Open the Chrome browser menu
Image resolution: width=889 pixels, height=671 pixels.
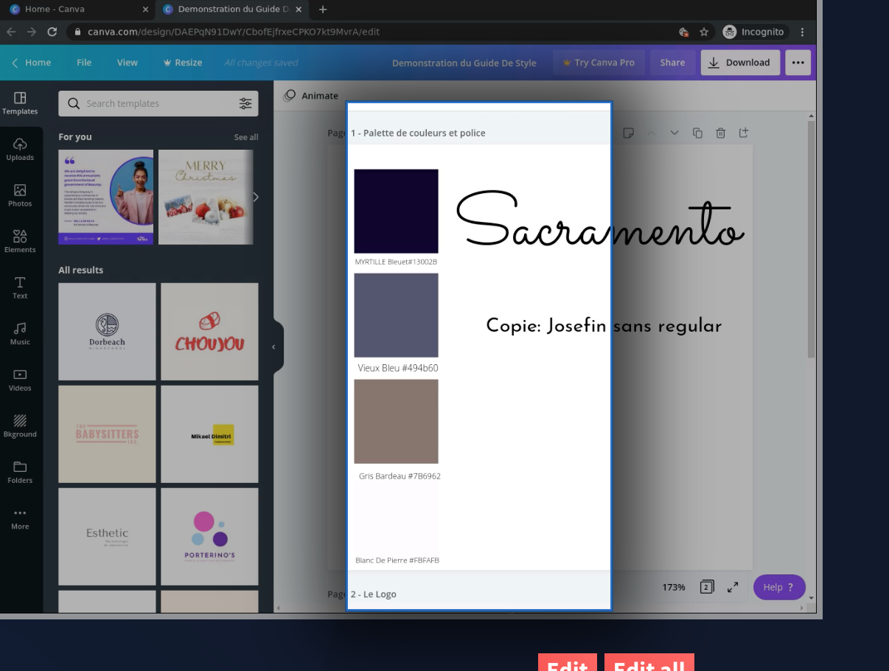point(803,32)
